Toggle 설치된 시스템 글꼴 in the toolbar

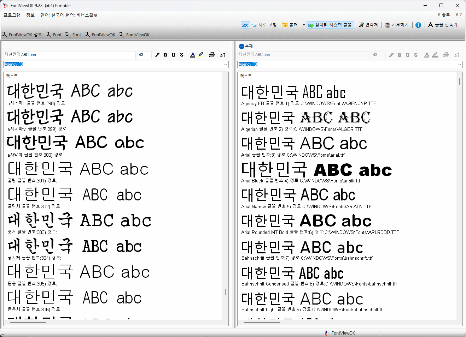[330, 25]
